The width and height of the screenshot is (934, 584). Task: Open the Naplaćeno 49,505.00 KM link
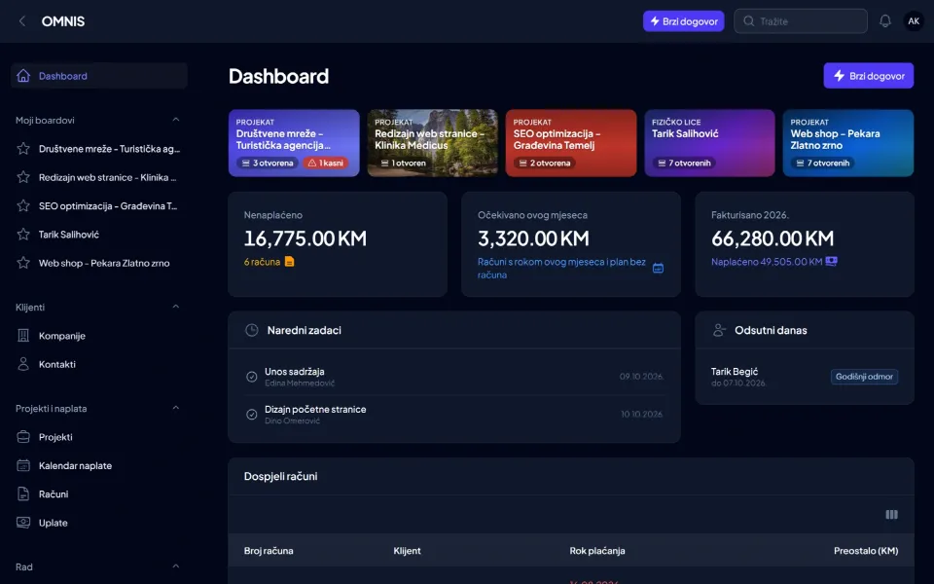tap(773, 262)
